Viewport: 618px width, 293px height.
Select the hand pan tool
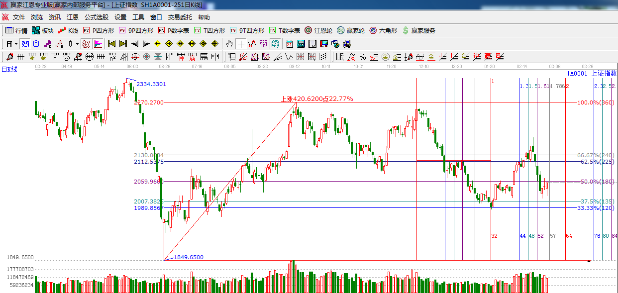pyautogui.click(x=229, y=44)
